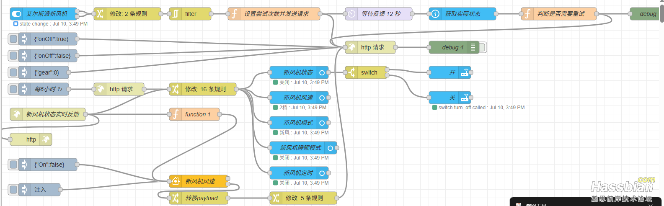
Task: Trigger the {"onOff":true} inject button
Action: pyautogui.click(x=13, y=39)
